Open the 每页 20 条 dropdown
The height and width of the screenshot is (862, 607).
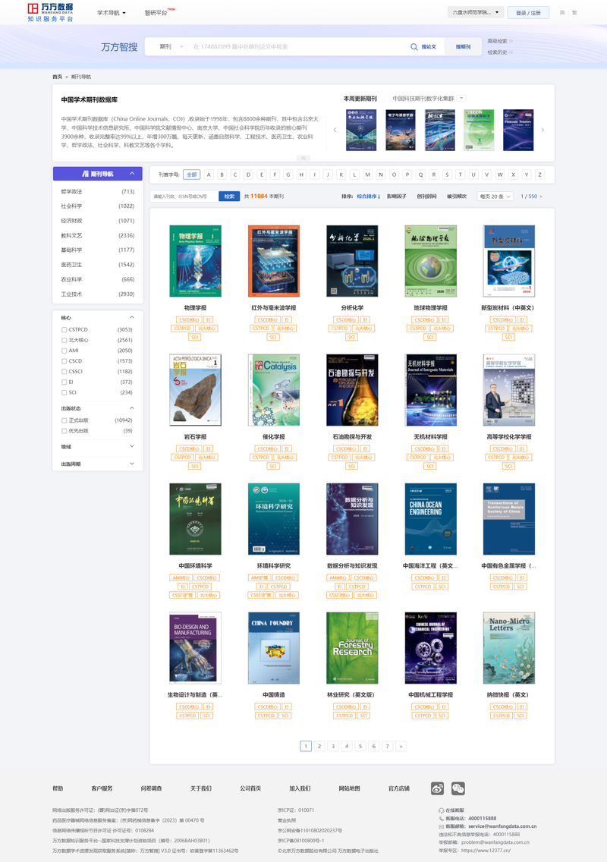495,197
